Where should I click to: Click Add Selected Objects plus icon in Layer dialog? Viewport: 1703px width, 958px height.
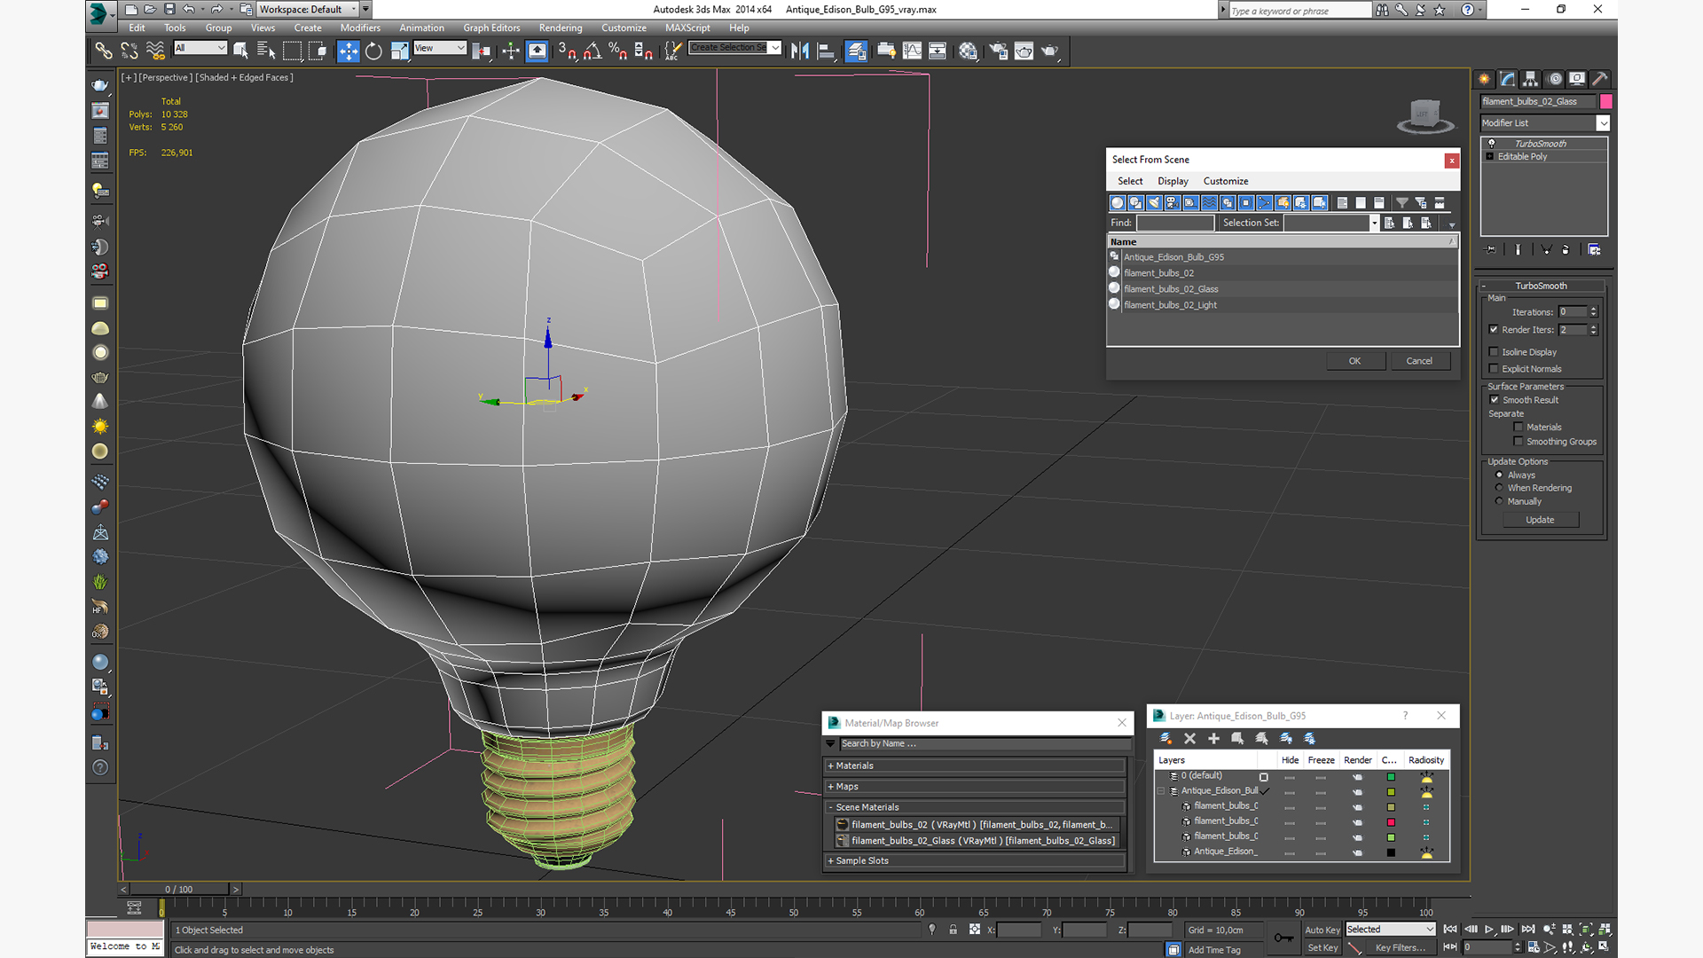coord(1213,739)
